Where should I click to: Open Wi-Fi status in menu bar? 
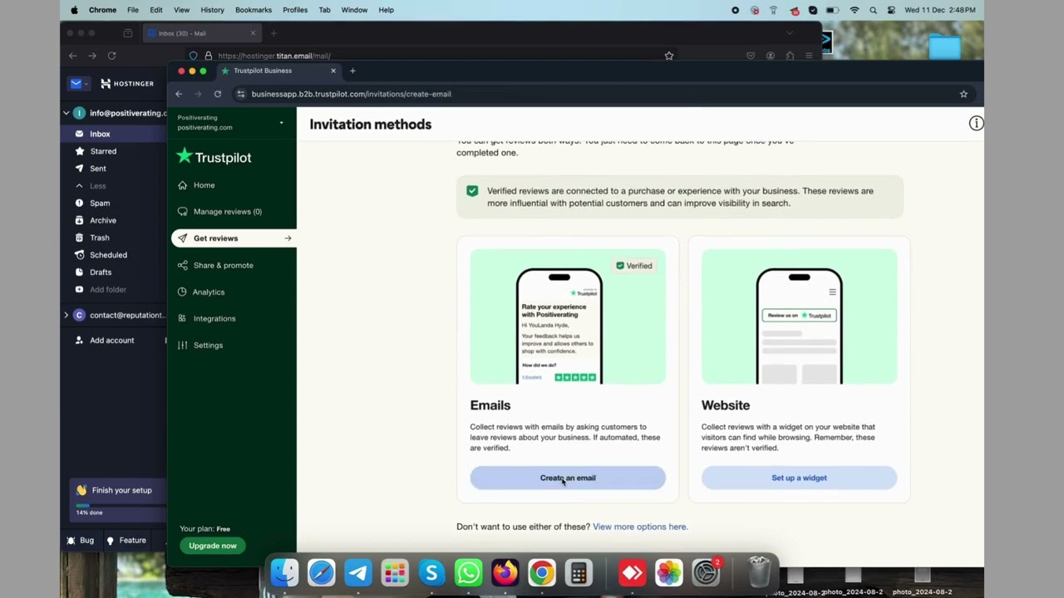click(855, 10)
